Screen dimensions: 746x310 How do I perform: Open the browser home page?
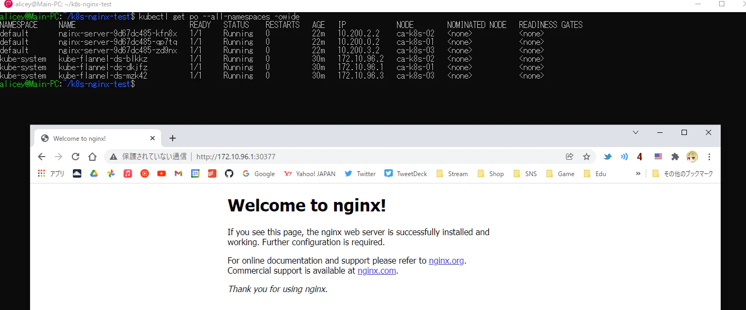tap(92, 157)
